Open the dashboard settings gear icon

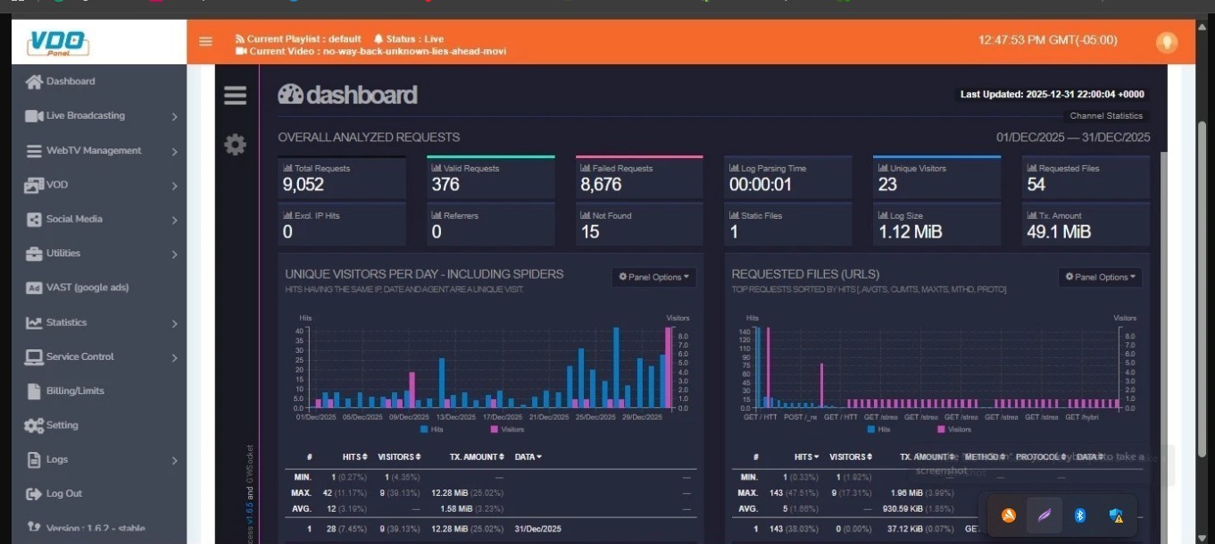pyautogui.click(x=235, y=145)
